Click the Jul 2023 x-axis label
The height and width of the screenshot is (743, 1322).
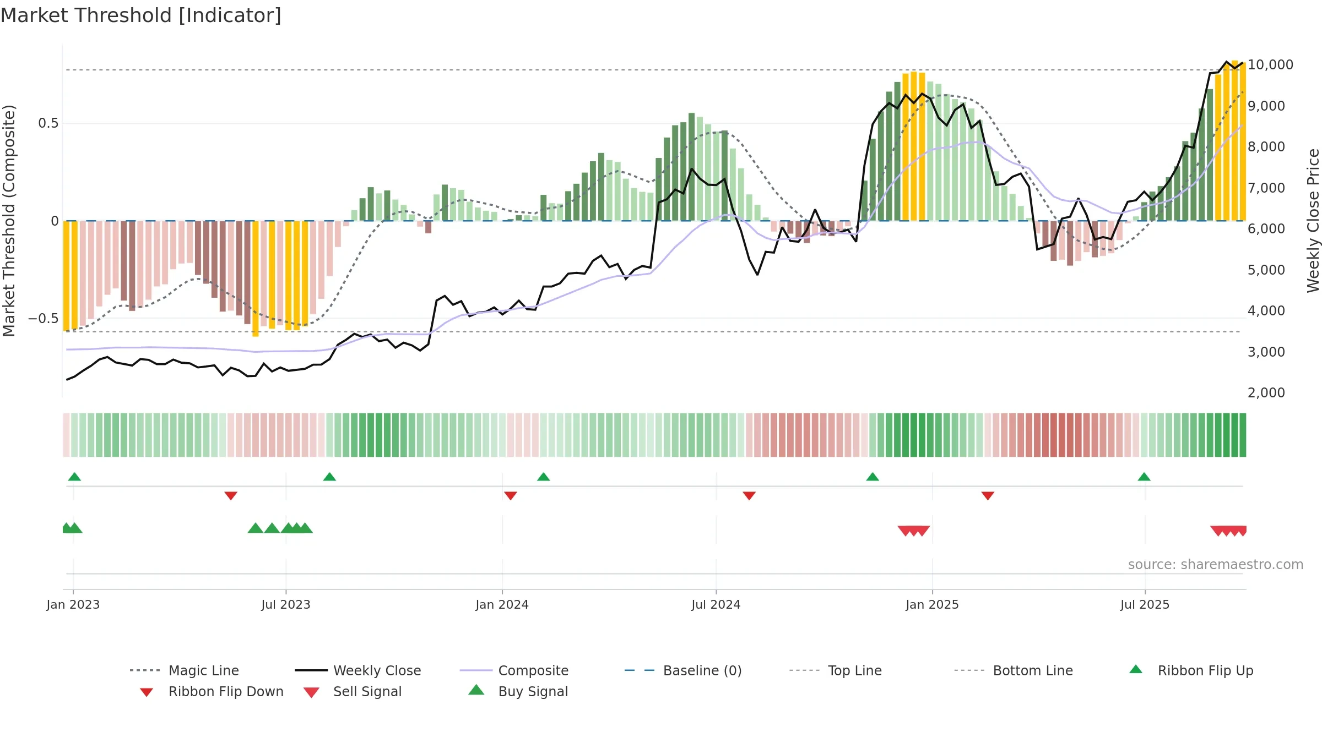[x=286, y=604]
